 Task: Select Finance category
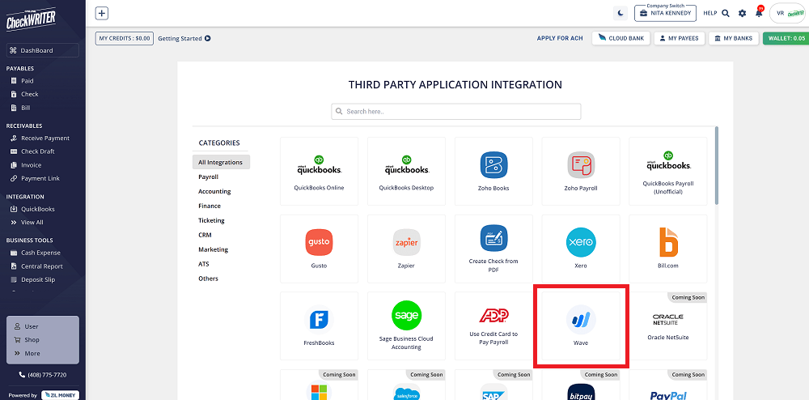[x=210, y=206]
